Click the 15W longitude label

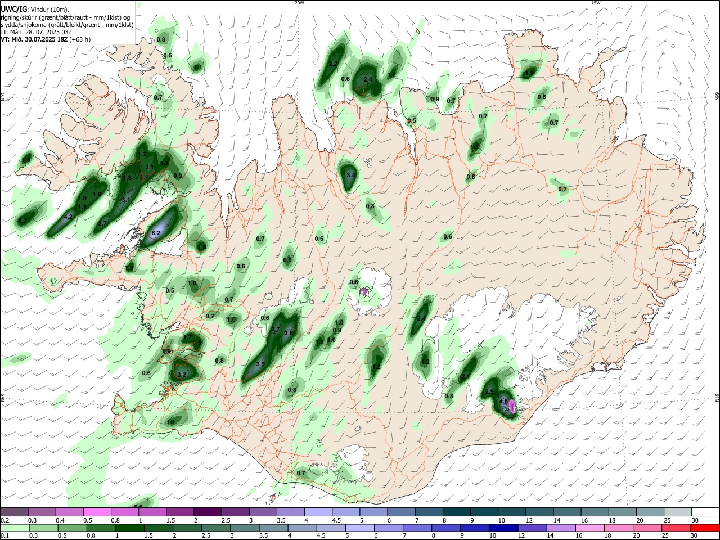596,3
